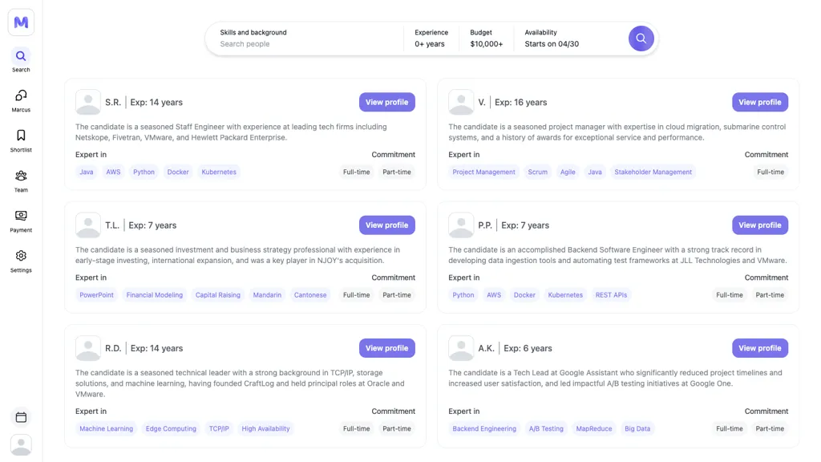Click the magnifier search button
The height and width of the screenshot is (462, 821).
[641, 38]
